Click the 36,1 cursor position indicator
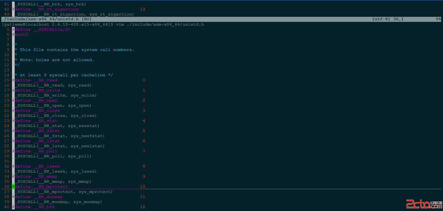 click(398, 19)
